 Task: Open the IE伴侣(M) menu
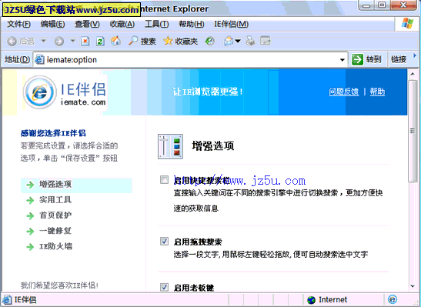[x=231, y=24]
